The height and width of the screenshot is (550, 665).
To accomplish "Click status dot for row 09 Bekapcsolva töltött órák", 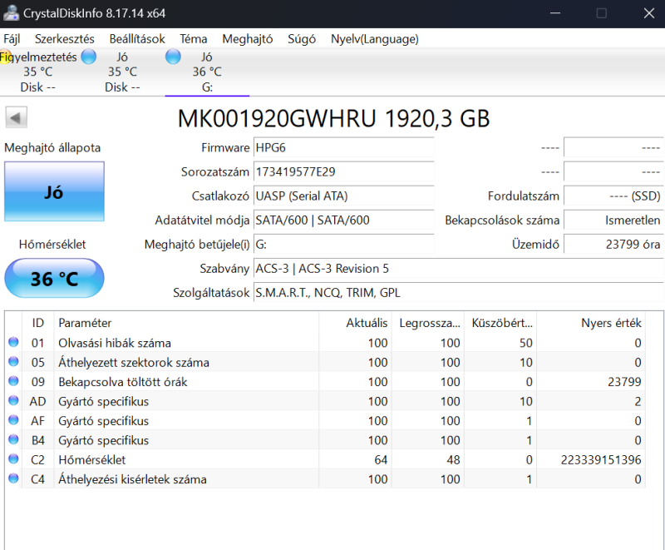I will 13,381.
